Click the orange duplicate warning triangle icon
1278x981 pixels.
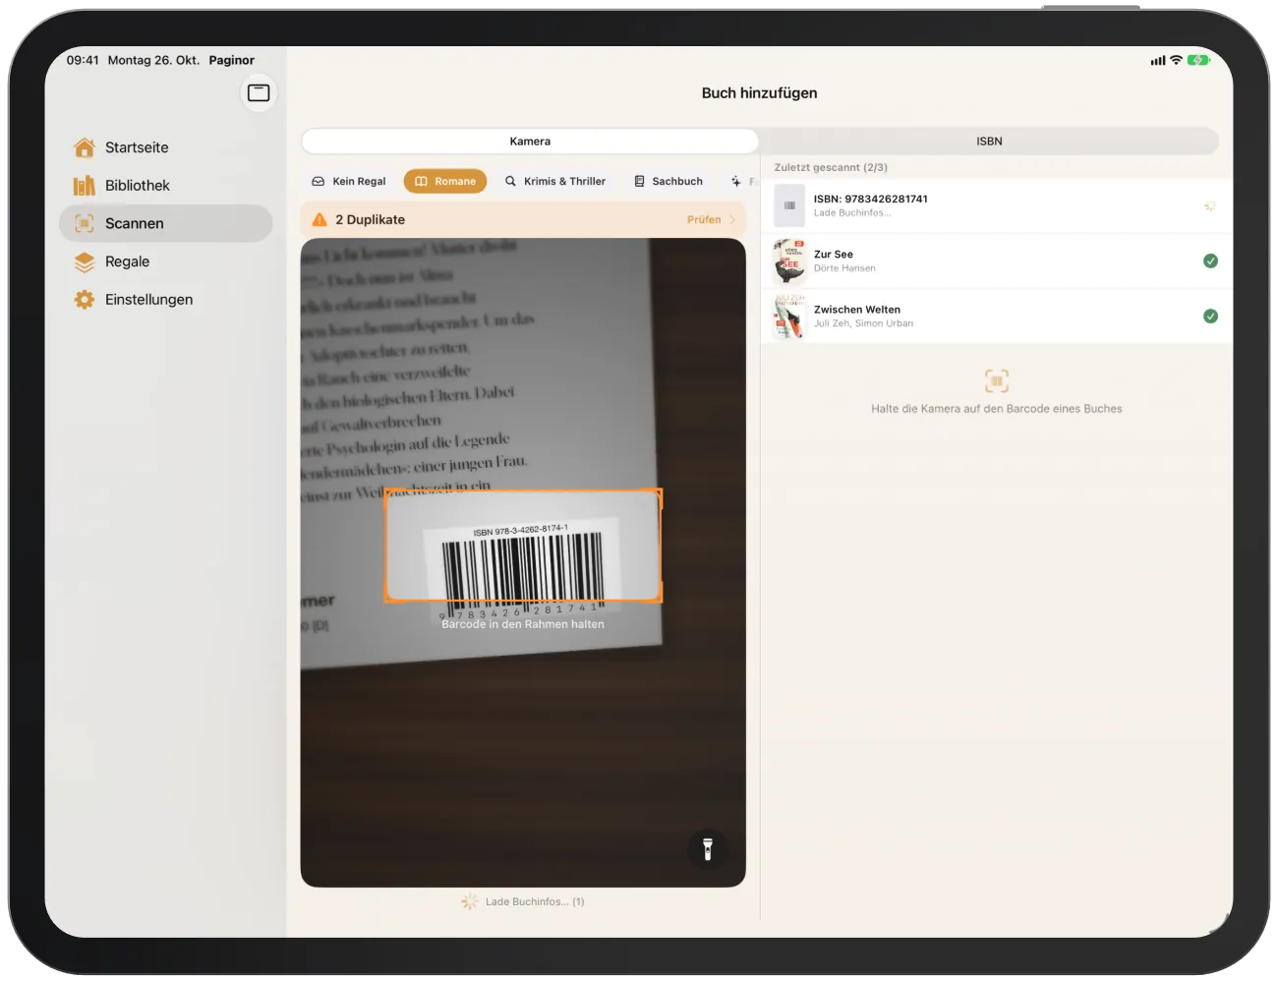319,219
